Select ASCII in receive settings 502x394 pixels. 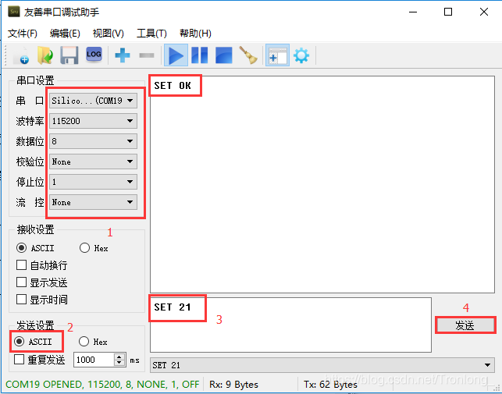coord(35,248)
